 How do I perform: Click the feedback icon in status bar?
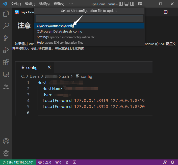pyautogui.click(x=165, y=162)
